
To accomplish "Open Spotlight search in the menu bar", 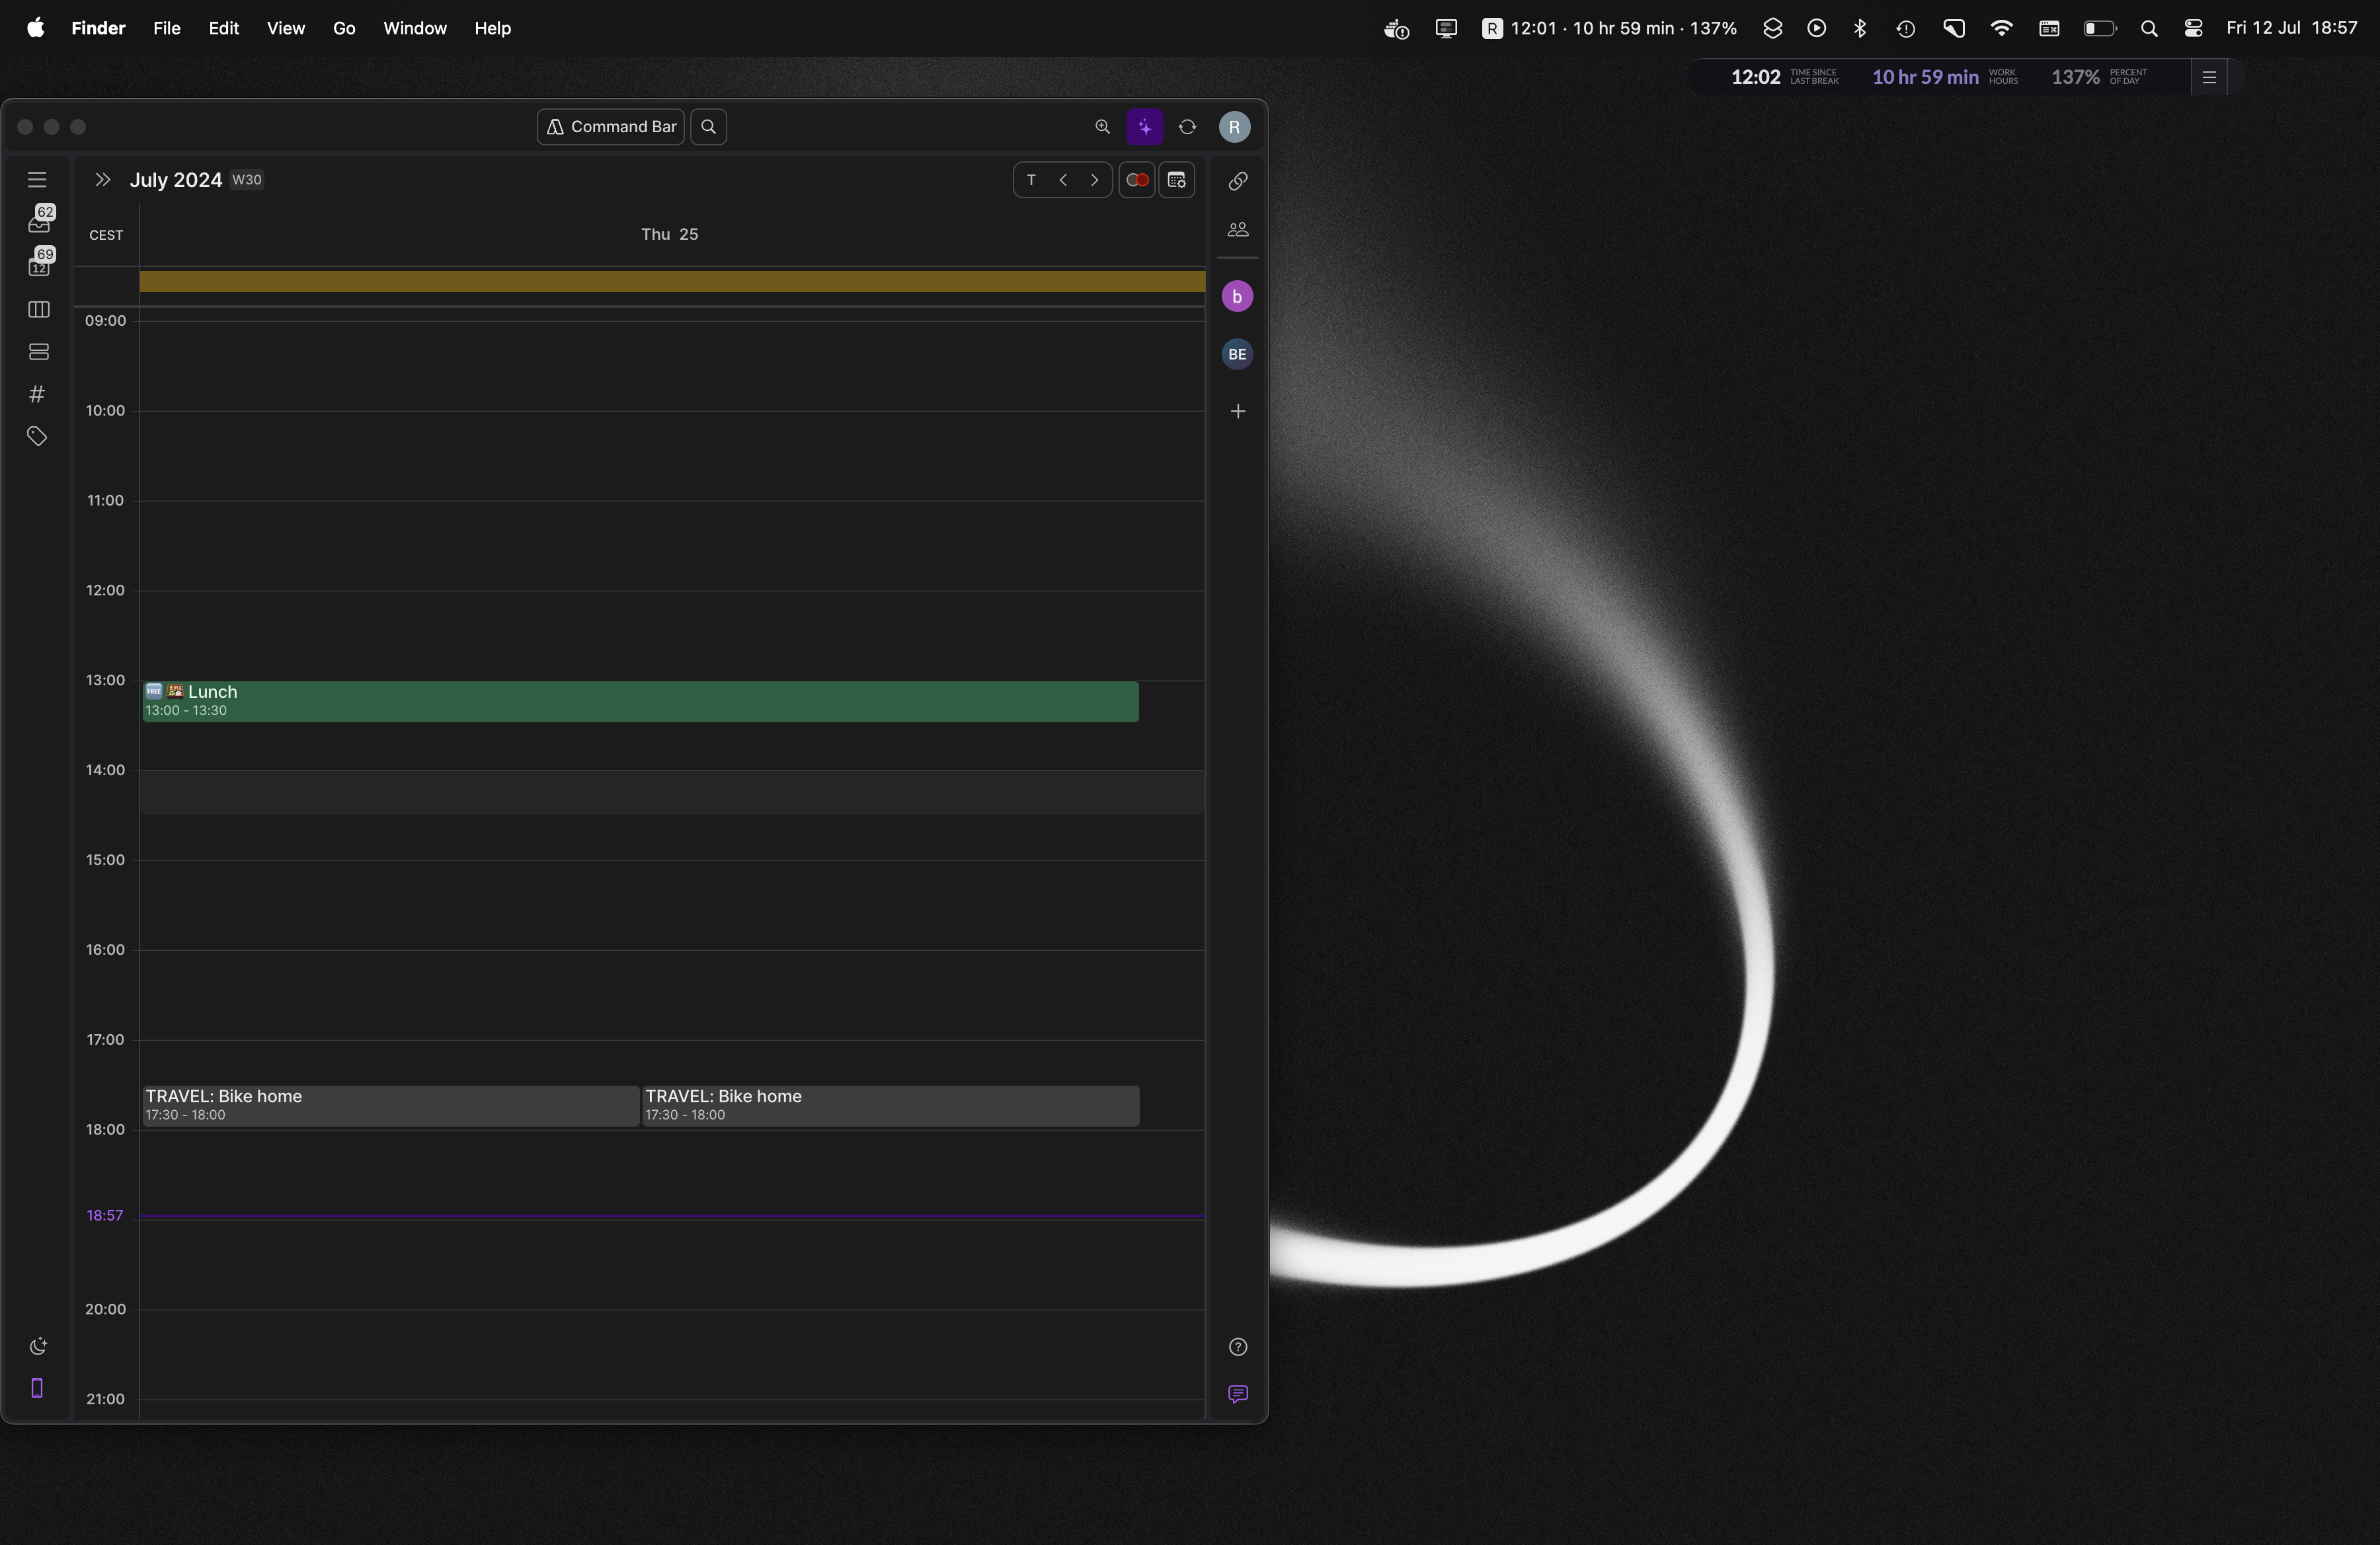I will point(2149,29).
